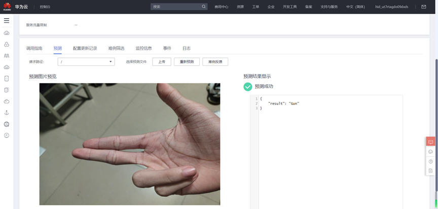Click the first cloud icon in the sidebar
This screenshot has width=438, height=209.
point(7,33)
